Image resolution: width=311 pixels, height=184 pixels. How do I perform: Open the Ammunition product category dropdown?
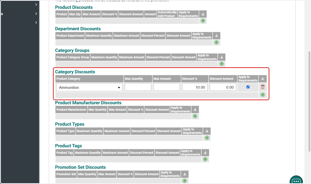click(89, 87)
